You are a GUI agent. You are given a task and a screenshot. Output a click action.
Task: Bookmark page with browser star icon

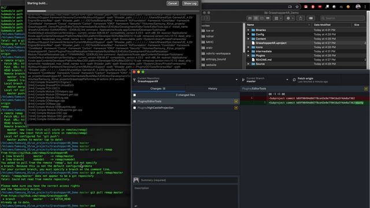(297, 7)
